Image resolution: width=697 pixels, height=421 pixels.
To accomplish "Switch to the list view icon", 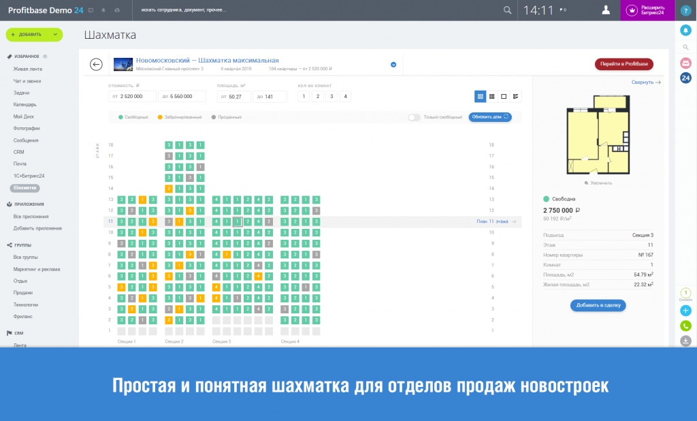I will coord(516,97).
